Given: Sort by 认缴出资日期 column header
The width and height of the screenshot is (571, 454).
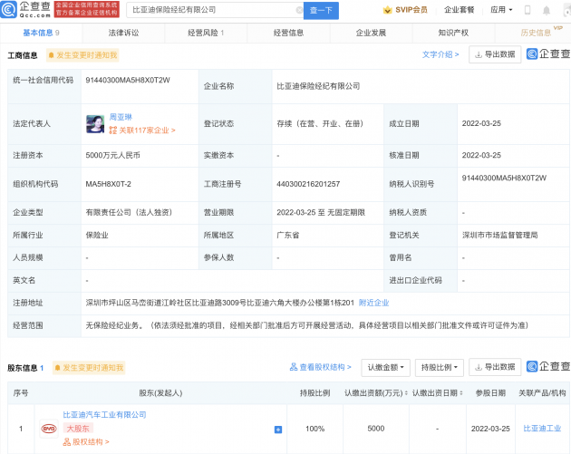Looking at the screenshot, I should (x=438, y=393).
